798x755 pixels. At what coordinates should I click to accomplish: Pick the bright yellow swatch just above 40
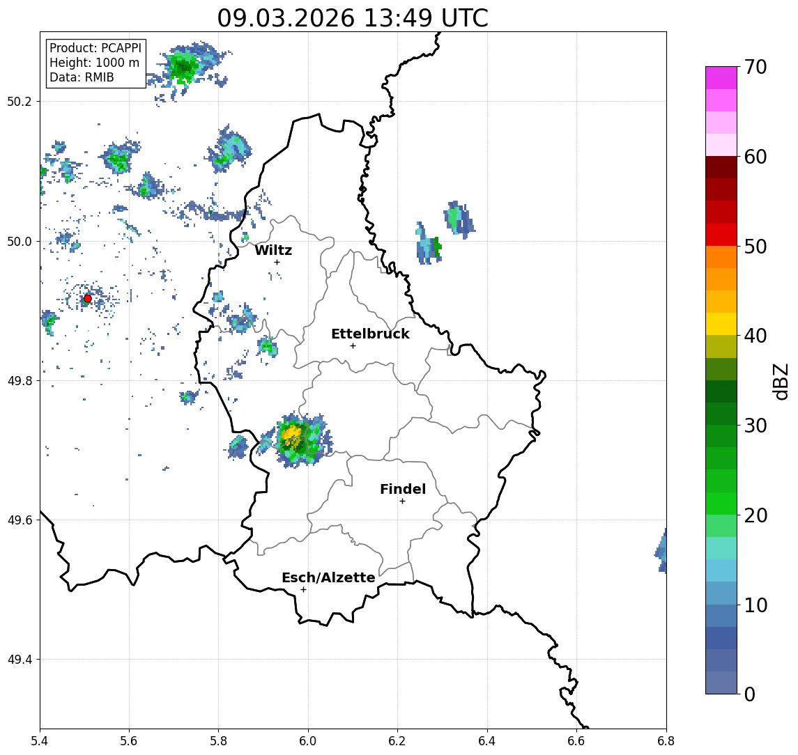click(x=721, y=324)
